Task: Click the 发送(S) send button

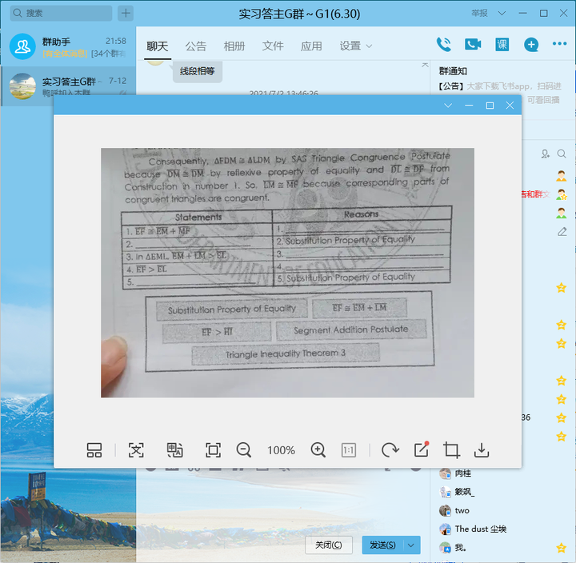Action: tap(382, 545)
